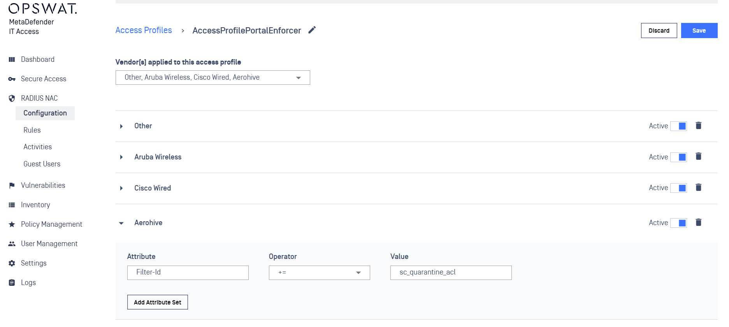Click the Discard button
Viewport: 729px width, 327px height.
point(659,31)
